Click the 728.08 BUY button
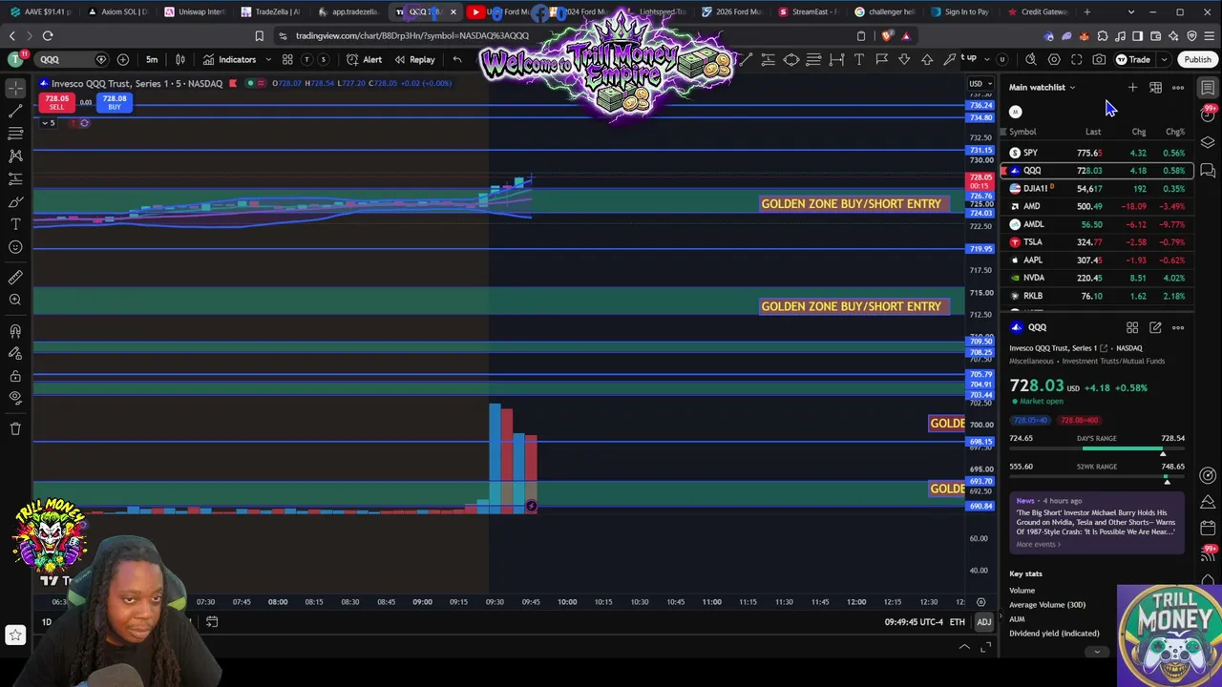This screenshot has height=687, width=1222. point(115,102)
